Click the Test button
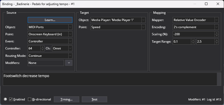Screen dimensions: 224x105 94,99
